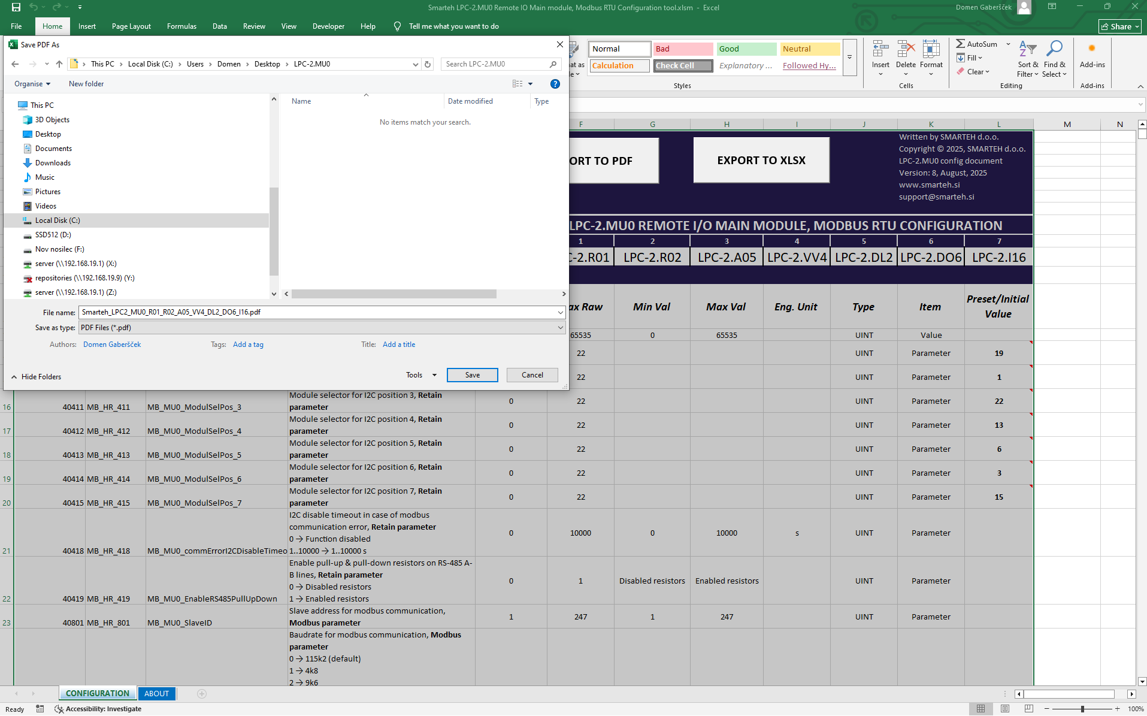Click the Delete cells icon
Screen dimensions: 1147x716
906,49
